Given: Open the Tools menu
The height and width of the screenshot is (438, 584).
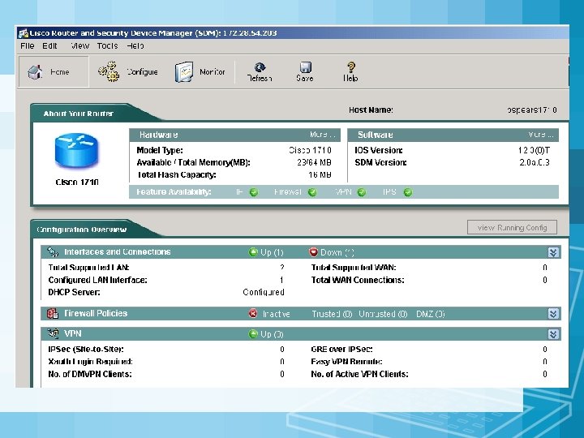Looking at the screenshot, I should click(107, 45).
